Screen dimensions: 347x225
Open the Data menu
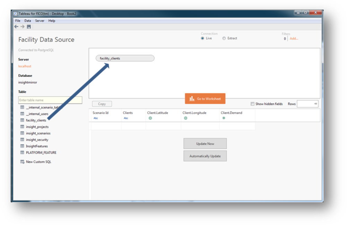tap(28, 21)
